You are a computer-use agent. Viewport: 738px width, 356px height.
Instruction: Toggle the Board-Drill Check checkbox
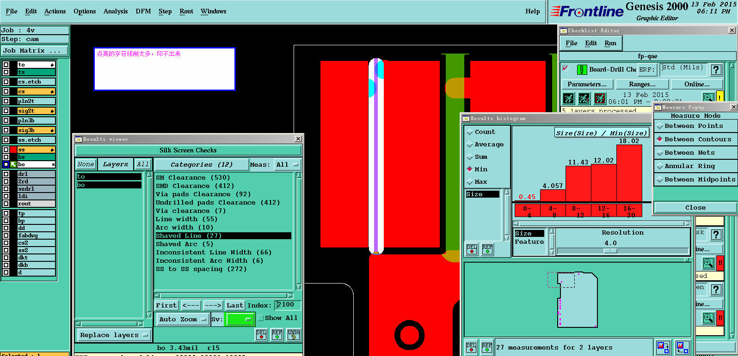point(566,68)
